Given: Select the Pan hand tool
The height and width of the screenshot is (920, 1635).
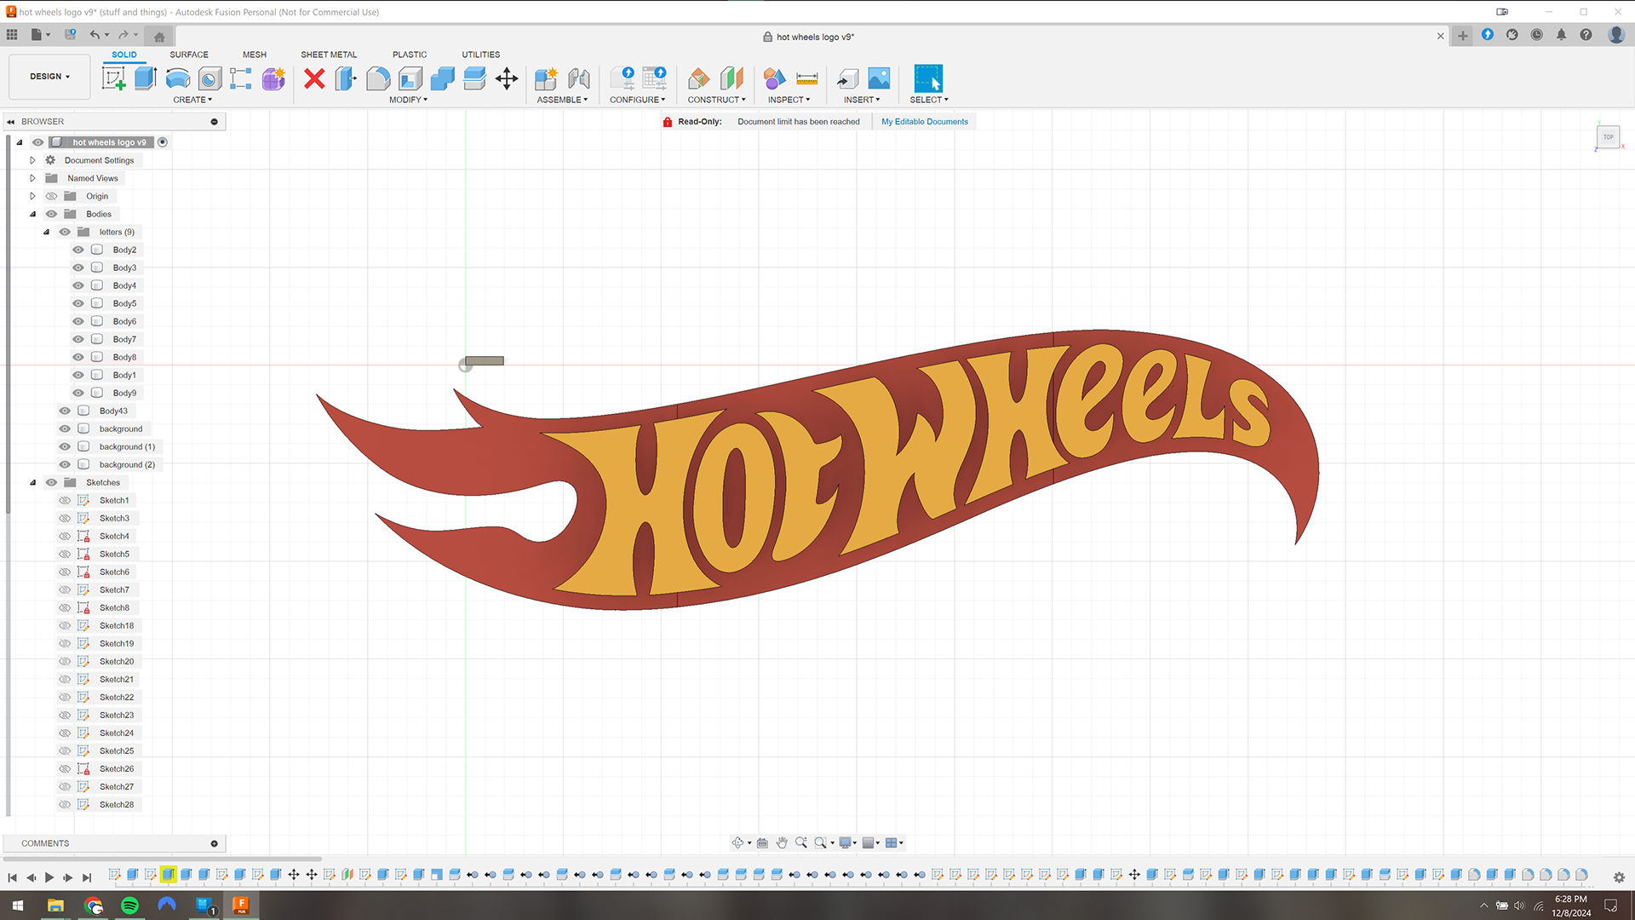Looking at the screenshot, I should click(782, 842).
